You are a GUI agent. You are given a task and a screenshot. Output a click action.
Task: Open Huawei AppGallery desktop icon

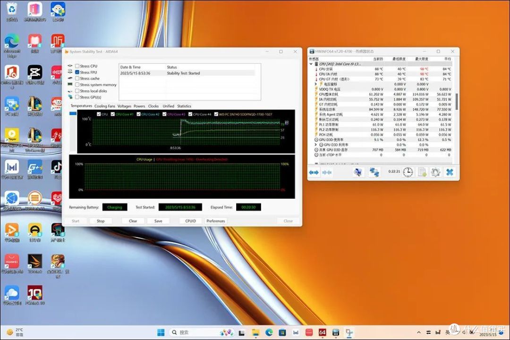(12, 263)
